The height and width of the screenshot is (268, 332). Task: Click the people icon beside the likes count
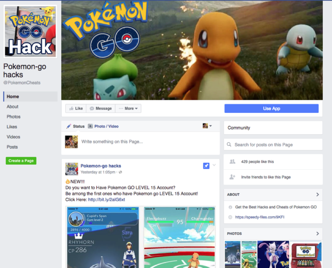[232, 162]
